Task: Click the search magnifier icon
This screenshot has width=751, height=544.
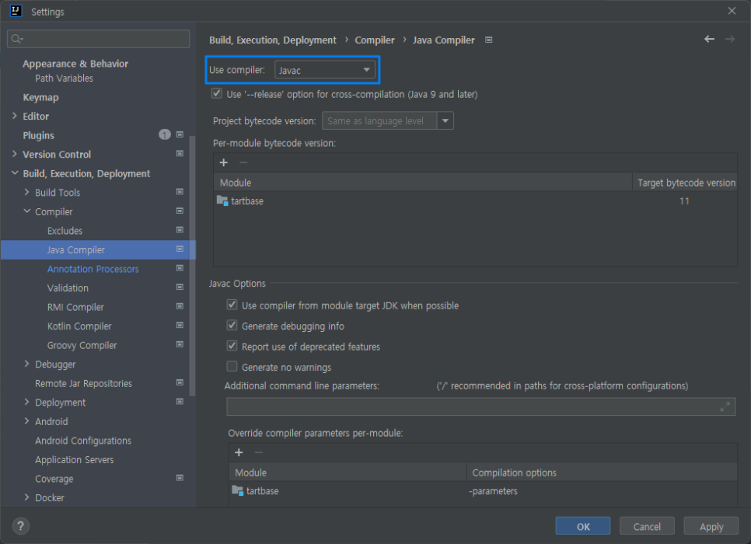Action: (17, 39)
